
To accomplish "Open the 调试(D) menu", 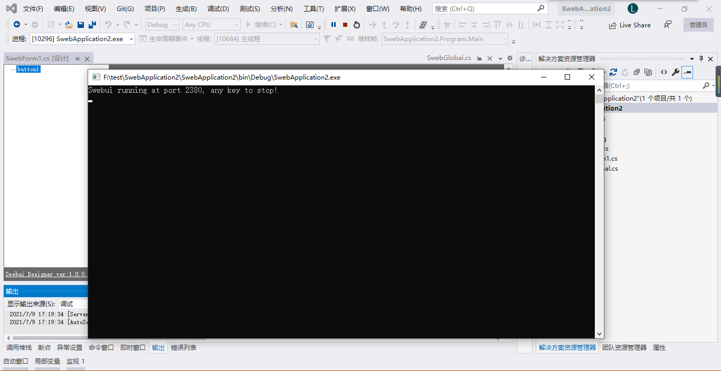I will coord(218,9).
